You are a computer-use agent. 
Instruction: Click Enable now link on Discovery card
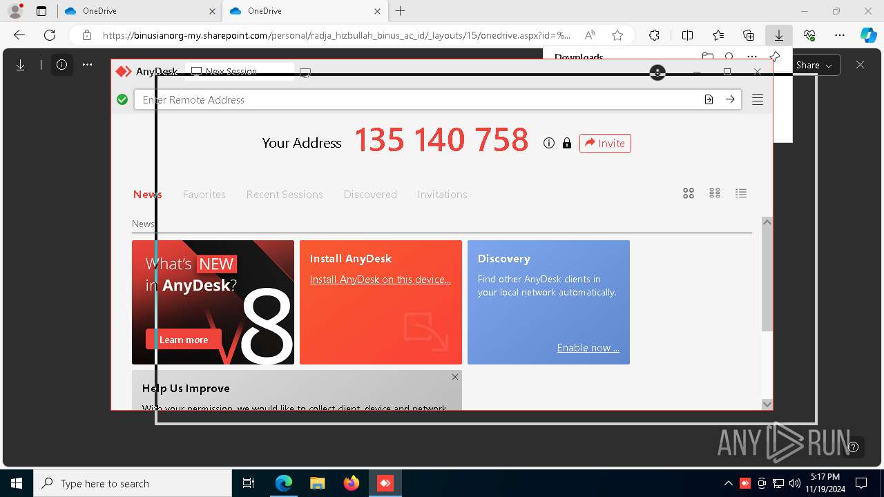[588, 348]
